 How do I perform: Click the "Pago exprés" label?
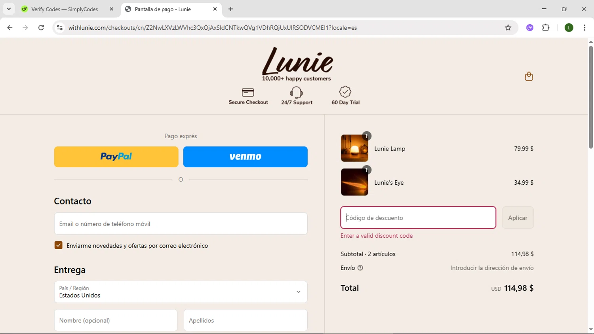pos(181,136)
